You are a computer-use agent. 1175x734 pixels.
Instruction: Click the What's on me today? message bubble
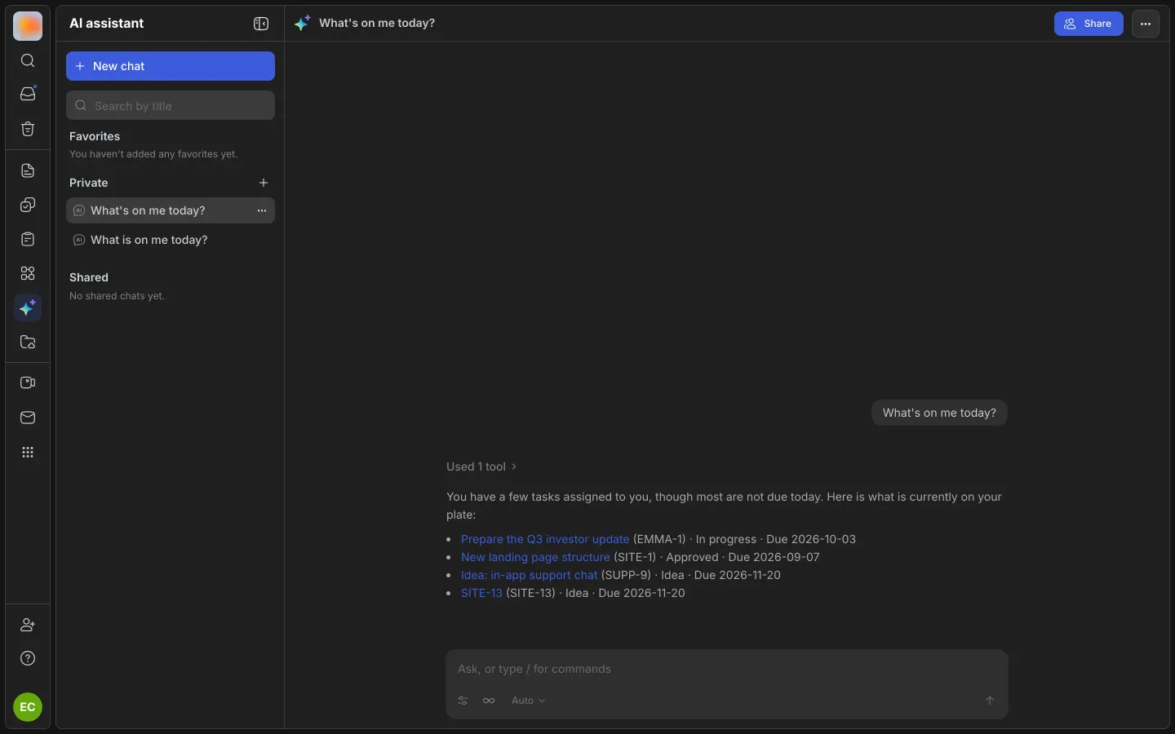(x=939, y=413)
